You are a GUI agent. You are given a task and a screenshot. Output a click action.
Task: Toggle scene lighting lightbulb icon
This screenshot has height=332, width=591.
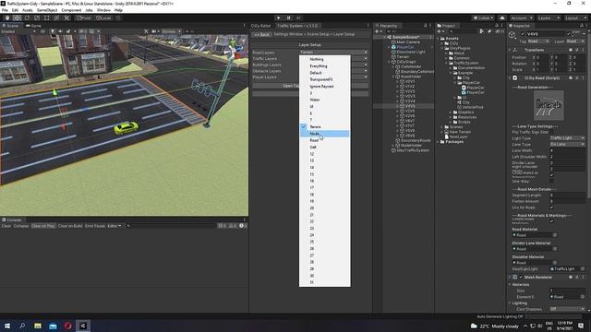tap(53, 31)
